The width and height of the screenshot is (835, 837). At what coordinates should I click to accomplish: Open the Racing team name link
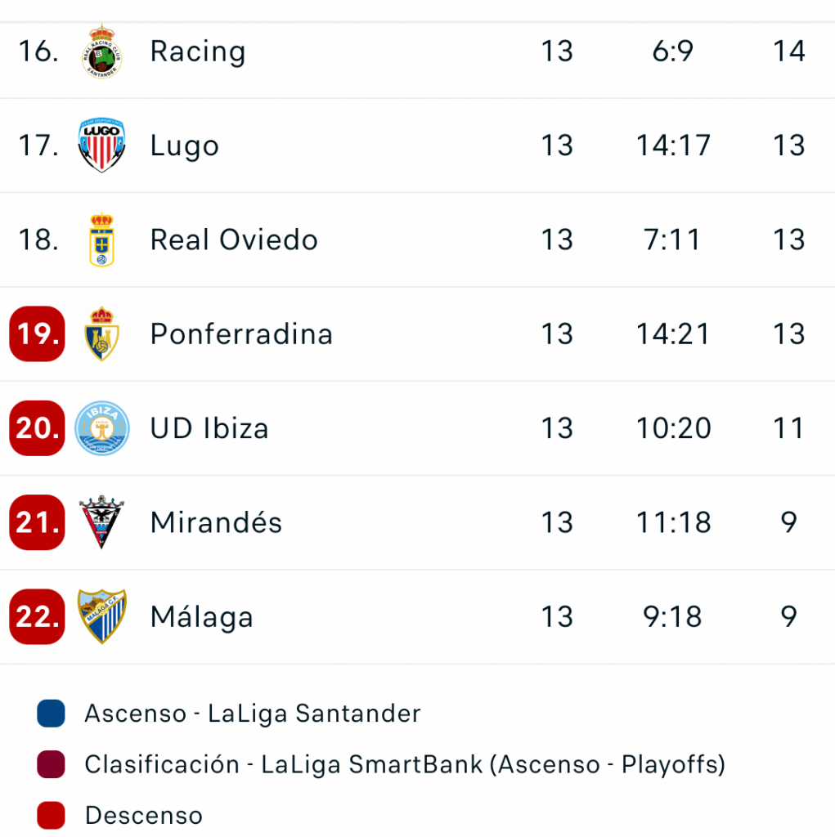click(198, 51)
